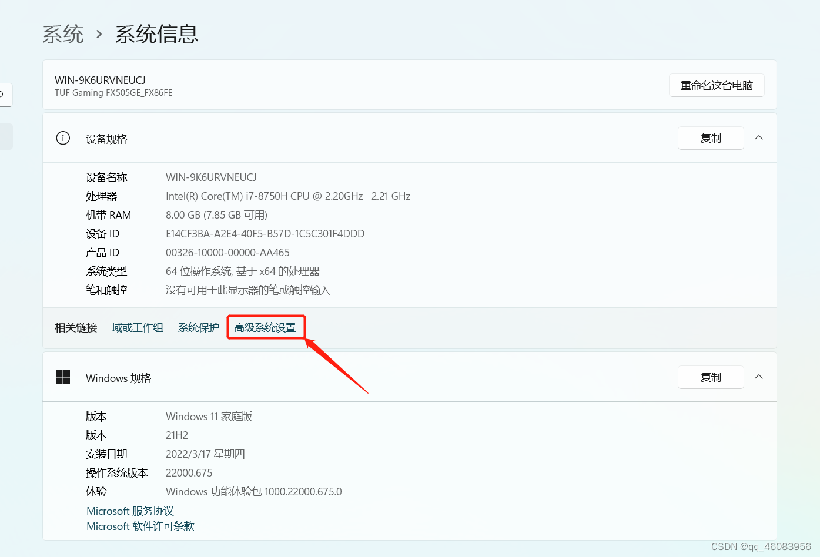Click the Windows 11 家庭版 edition value
The image size is (820, 557).
click(x=209, y=417)
